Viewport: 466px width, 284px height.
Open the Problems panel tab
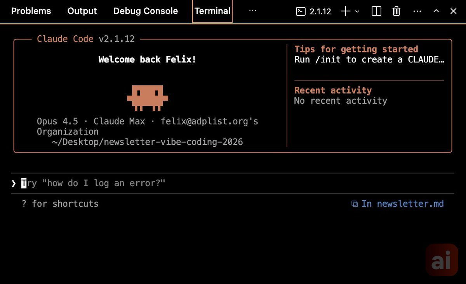(31, 11)
